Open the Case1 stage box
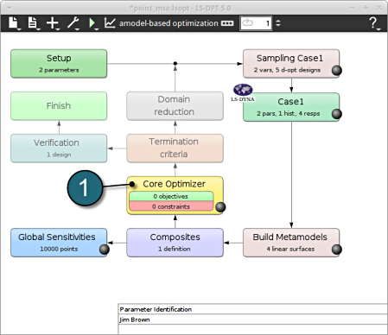Viewport: 388px width, 335px height. point(291,107)
